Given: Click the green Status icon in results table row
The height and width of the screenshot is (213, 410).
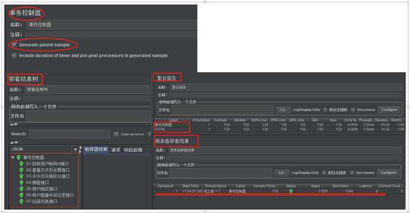Looking at the screenshot, I should pyautogui.click(x=291, y=191).
